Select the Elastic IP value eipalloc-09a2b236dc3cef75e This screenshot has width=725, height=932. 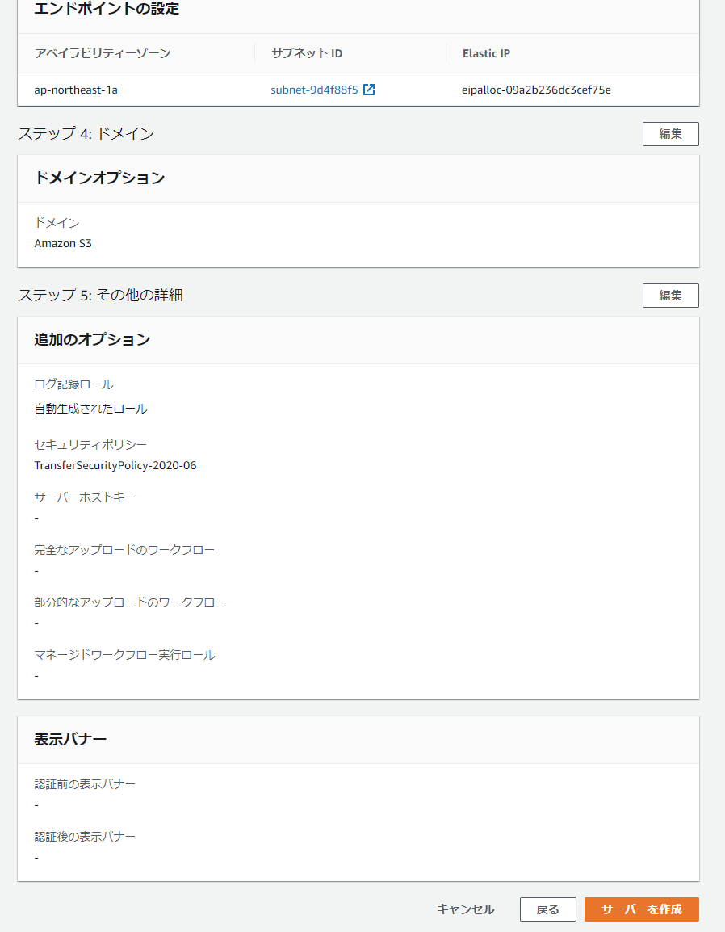pyautogui.click(x=536, y=90)
